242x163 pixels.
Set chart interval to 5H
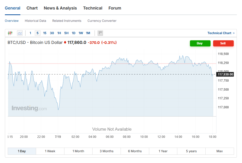66,33
